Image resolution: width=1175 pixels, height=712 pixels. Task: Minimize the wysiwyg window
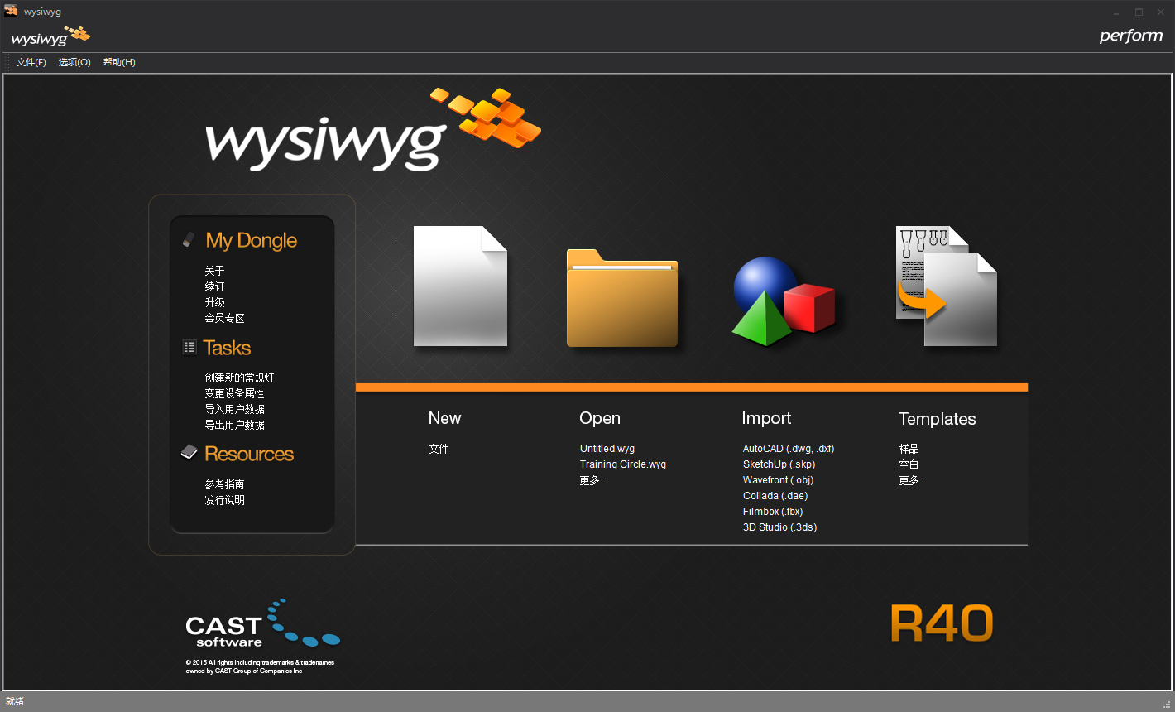pyautogui.click(x=1116, y=12)
